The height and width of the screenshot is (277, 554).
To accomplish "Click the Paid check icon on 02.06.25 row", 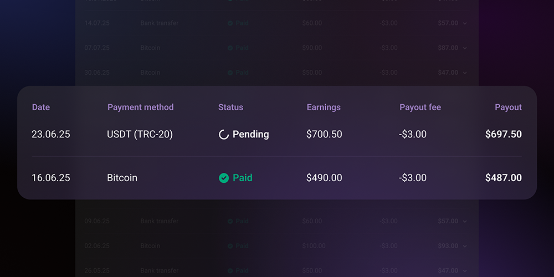I will [230, 246].
